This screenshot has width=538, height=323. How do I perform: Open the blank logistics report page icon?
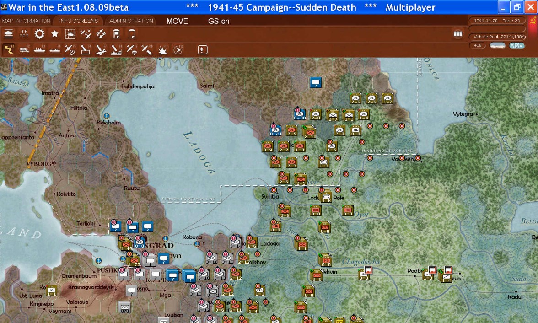[x=132, y=34]
